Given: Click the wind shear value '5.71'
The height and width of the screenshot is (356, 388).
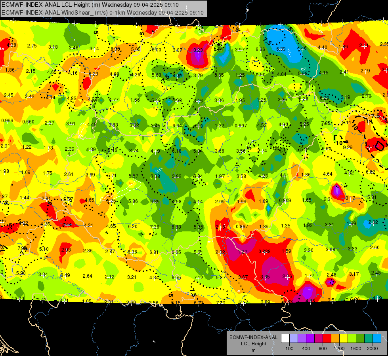Looking at the screenshot, I should tap(112, 175).
